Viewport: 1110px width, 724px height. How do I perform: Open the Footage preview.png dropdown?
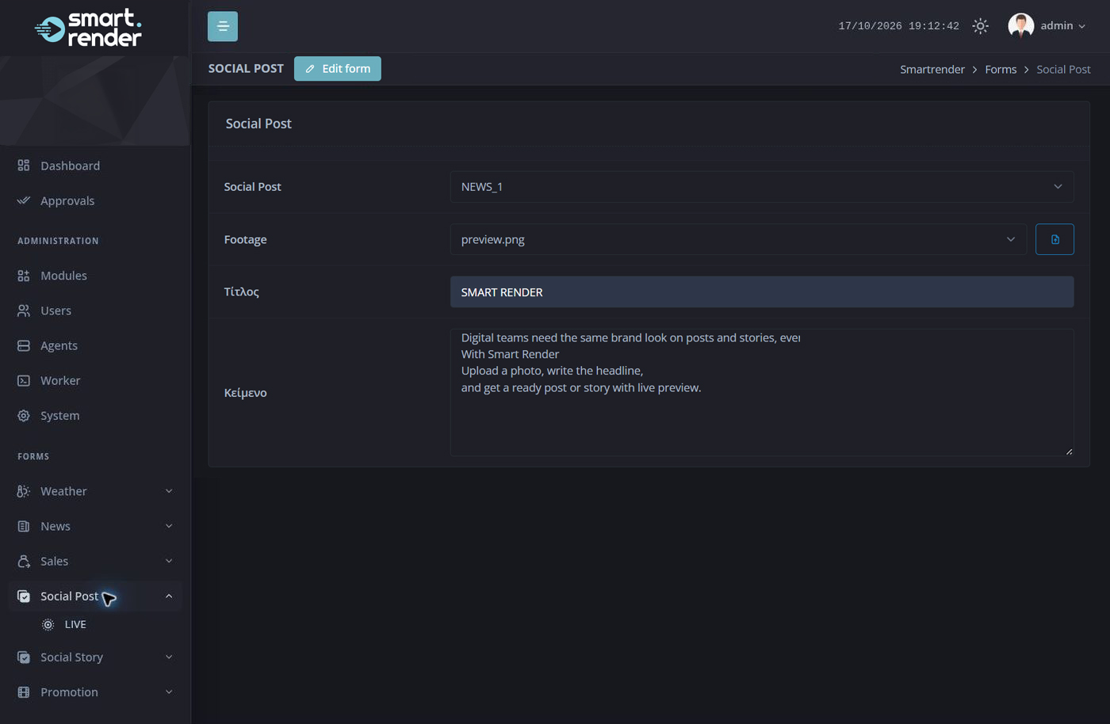point(738,239)
